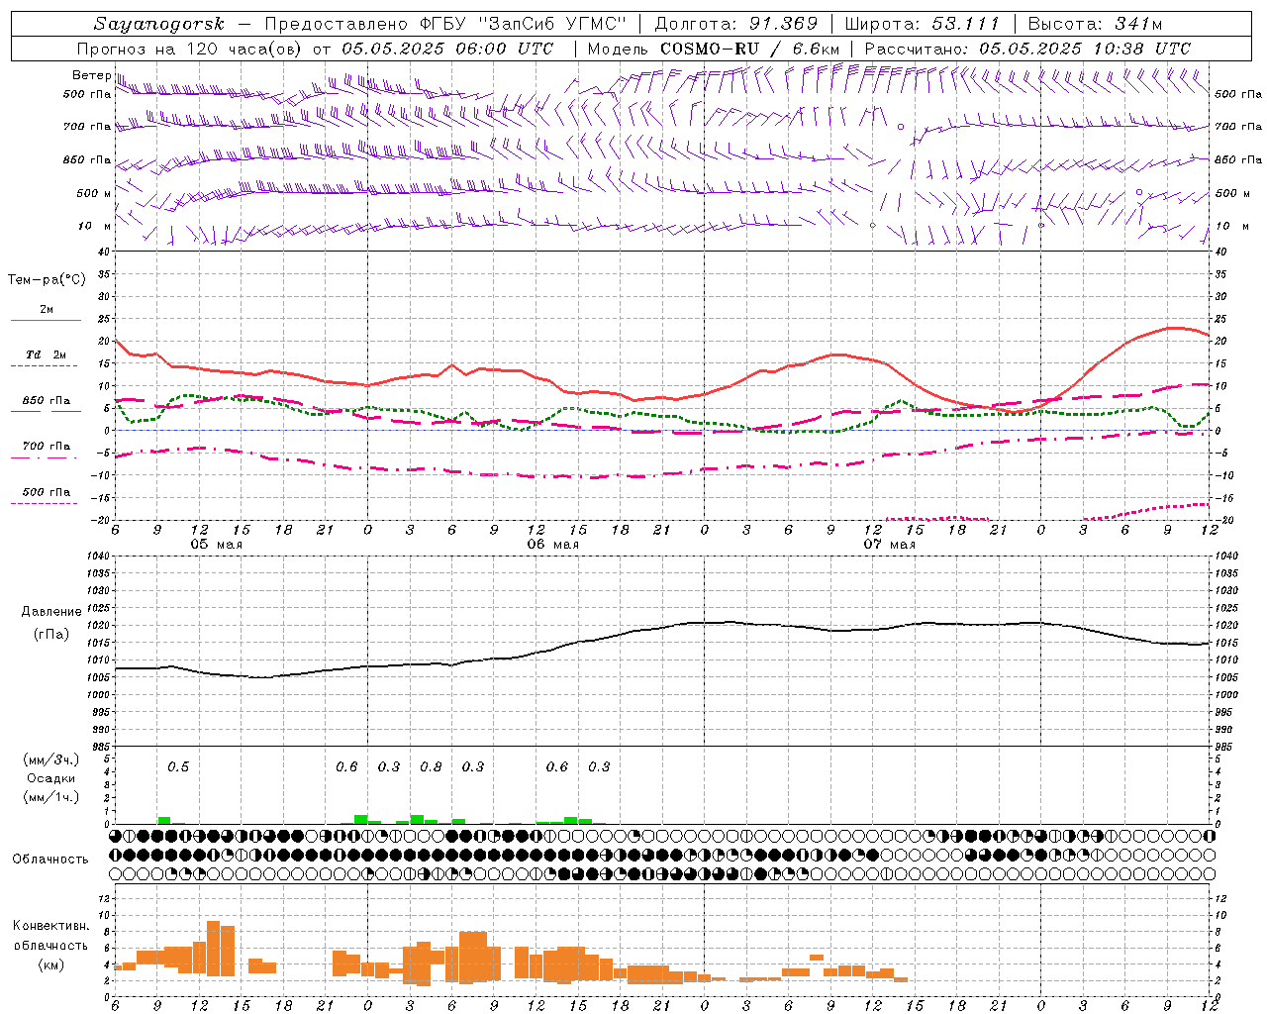
Task: Click the Долгота: 91.369 value
Action: tap(736, 24)
